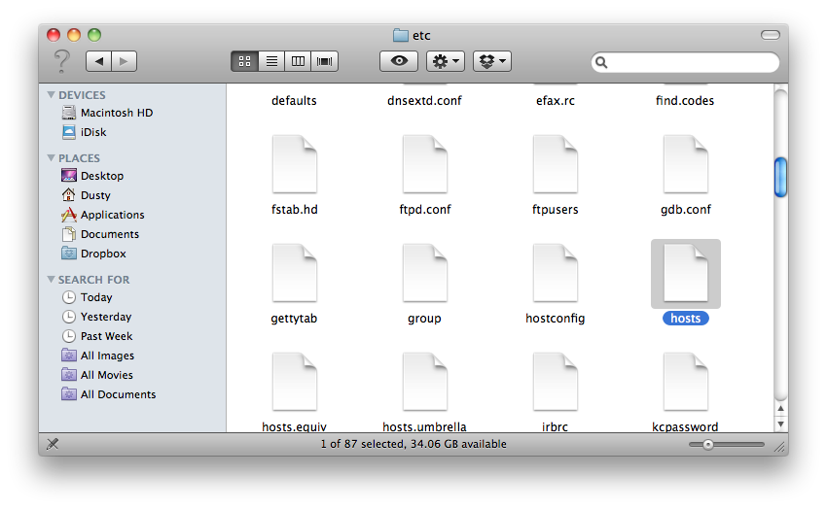The width and height of the screenshot is (827, 509).
Task: Open Documents from the sidebar
Action: click(x=101, y=234)
